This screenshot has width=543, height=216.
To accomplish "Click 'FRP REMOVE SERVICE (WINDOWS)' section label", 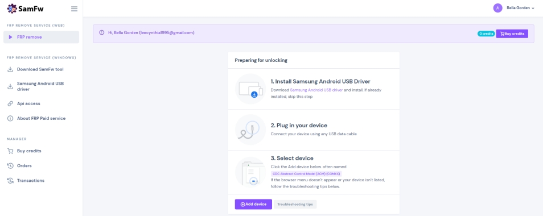I will coord(41,58).
